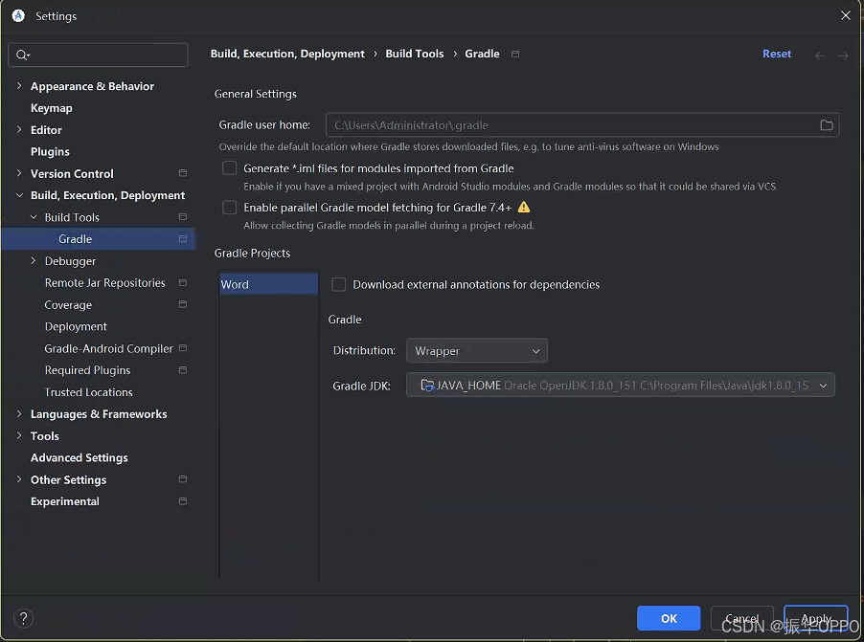
Task: Click project icon next to Gradle-Android Compiler
Action: [x=183, y=348]
